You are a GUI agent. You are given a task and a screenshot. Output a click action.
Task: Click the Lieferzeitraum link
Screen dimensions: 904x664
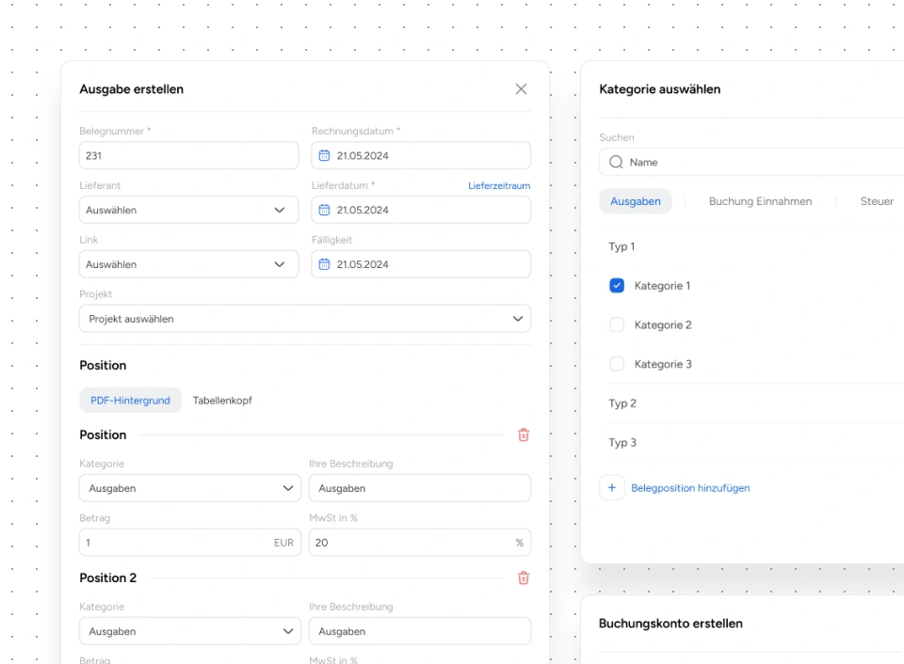tap(499, 186)
